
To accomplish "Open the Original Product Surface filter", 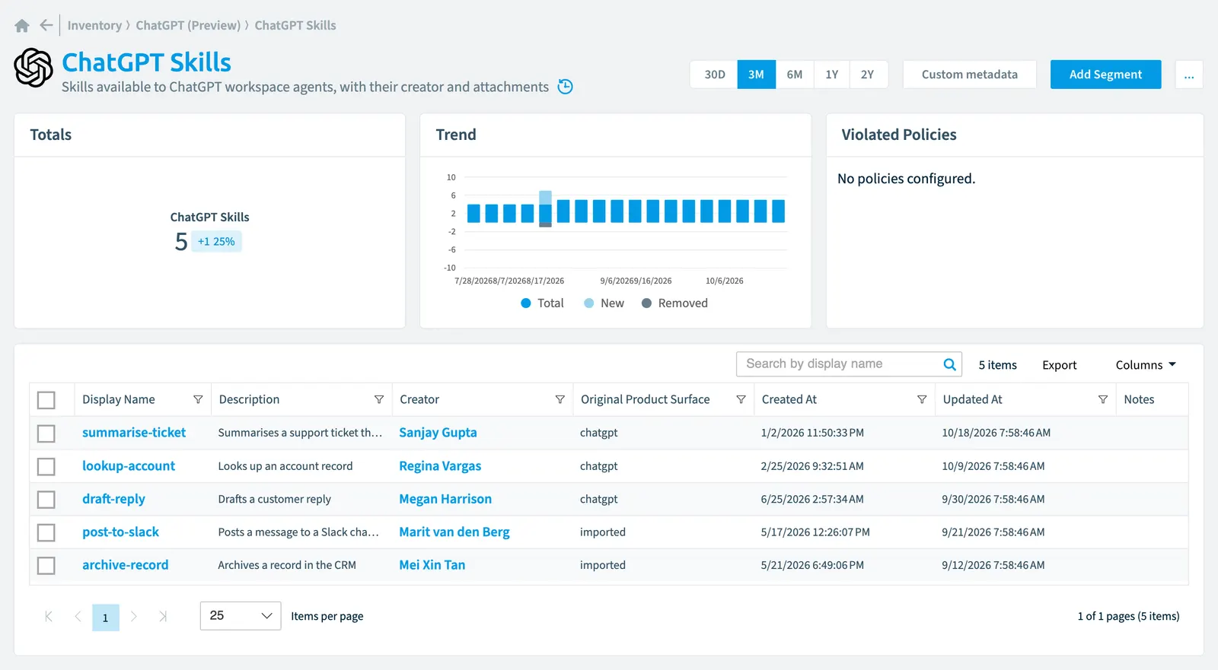I will [741, 399].
